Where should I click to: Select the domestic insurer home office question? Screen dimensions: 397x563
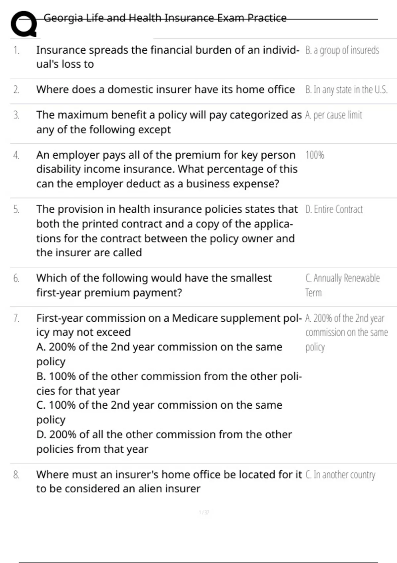[x=165, y=89]
